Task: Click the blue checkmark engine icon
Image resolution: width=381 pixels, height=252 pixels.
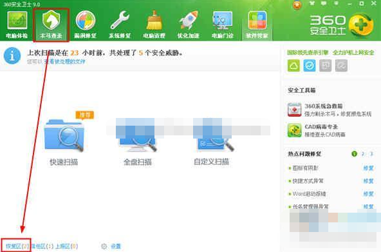Action: tap(310, 66)
